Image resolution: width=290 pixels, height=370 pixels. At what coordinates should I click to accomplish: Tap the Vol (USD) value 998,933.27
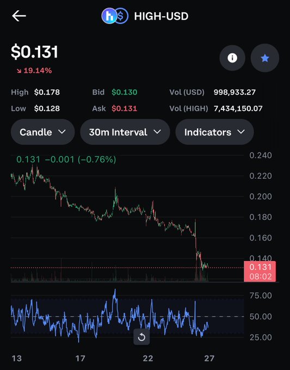point(235,92)
